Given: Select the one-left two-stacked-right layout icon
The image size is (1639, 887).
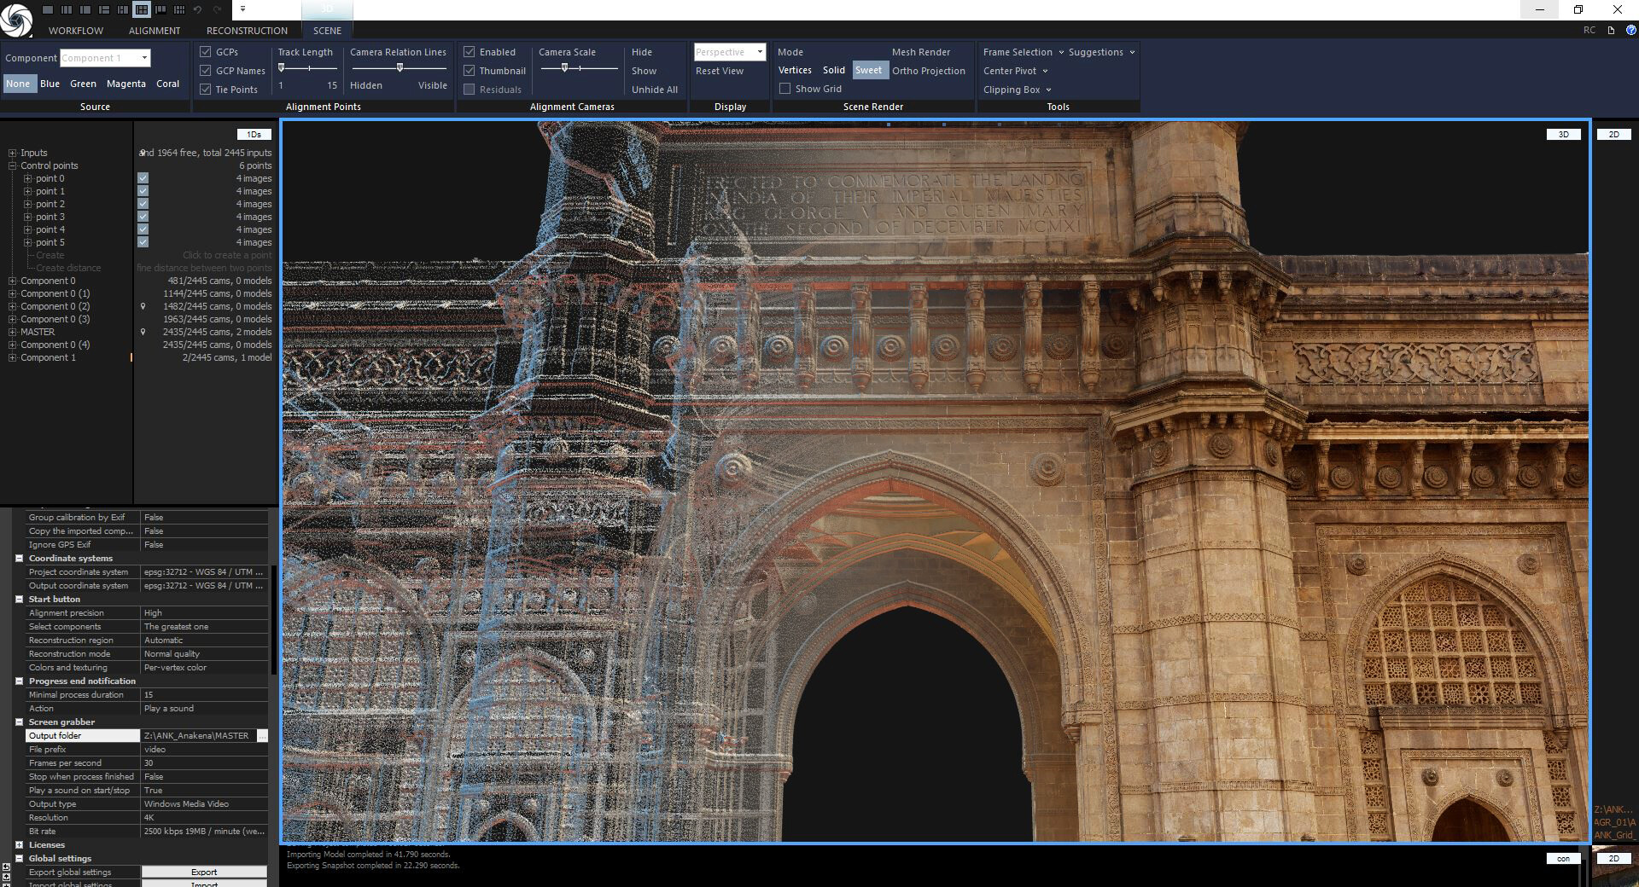Looking at the screenshot, I should 104,9.
